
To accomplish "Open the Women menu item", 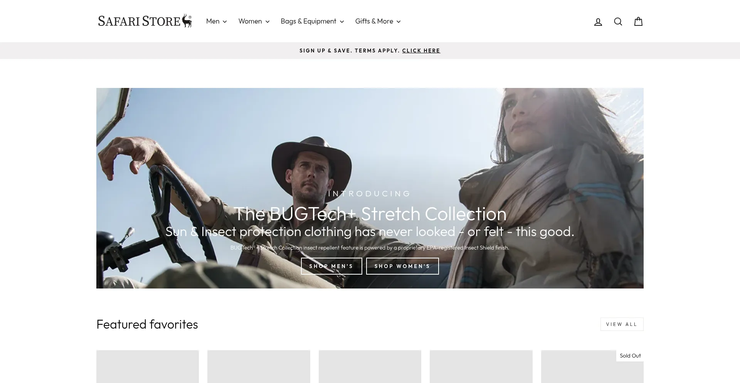I will (250, 21).
